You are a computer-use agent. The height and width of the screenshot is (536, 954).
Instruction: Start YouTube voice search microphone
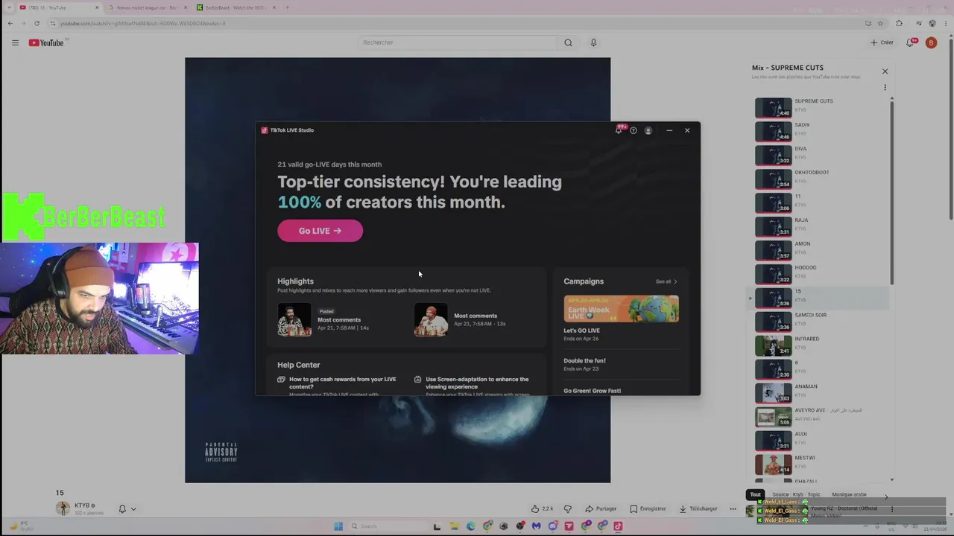(x=593, y=42)
